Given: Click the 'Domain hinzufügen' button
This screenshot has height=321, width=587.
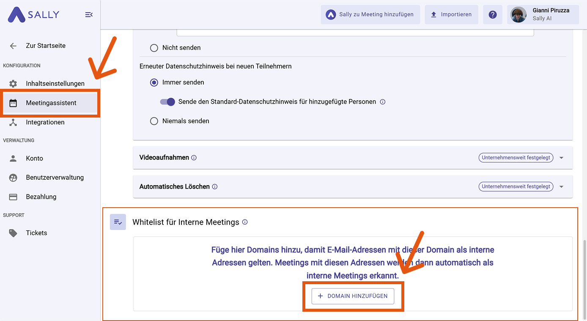Looking at the screenshot, I should point(353,296).
